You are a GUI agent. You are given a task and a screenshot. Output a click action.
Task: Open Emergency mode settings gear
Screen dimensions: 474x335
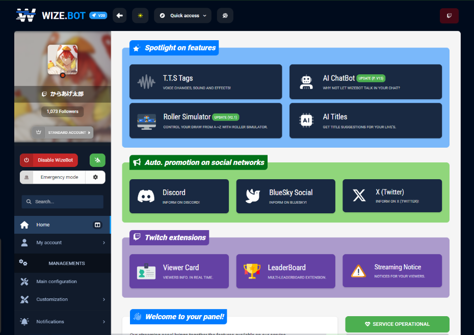click(95, 177)
